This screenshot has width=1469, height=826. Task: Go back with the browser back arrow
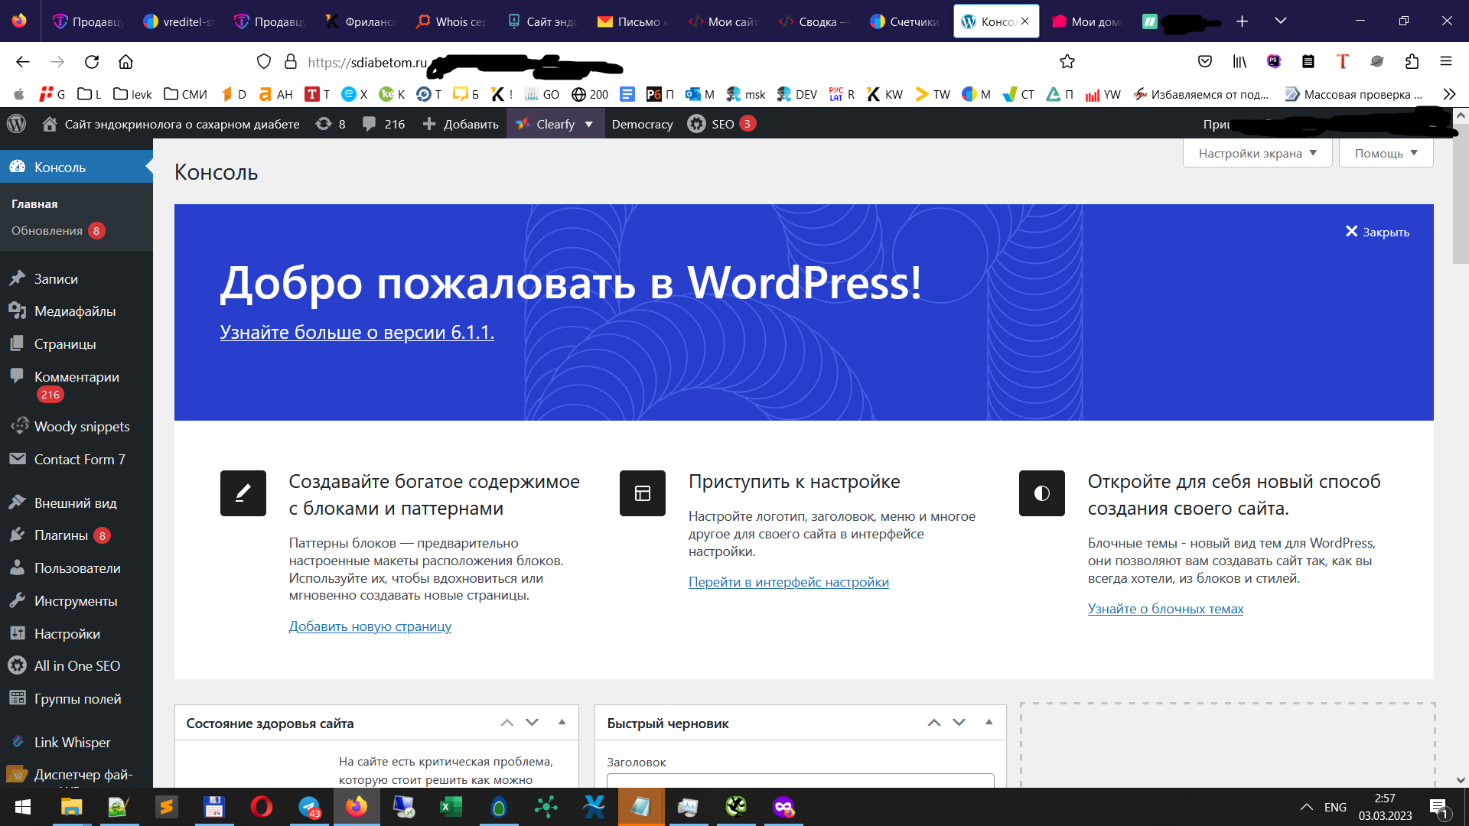pos(23,62)
